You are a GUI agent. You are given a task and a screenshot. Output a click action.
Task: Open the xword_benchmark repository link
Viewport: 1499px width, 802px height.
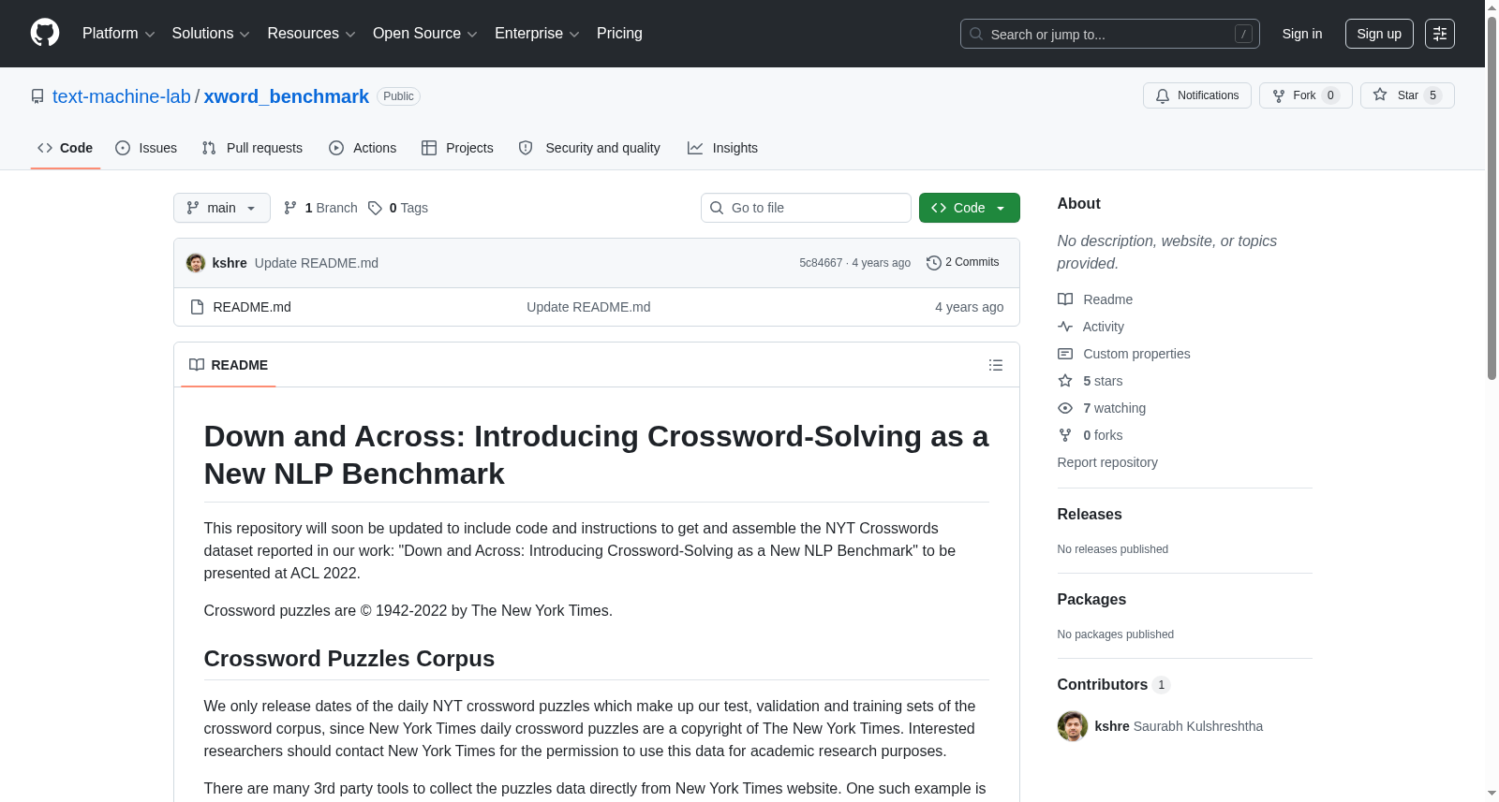(287, 96)
